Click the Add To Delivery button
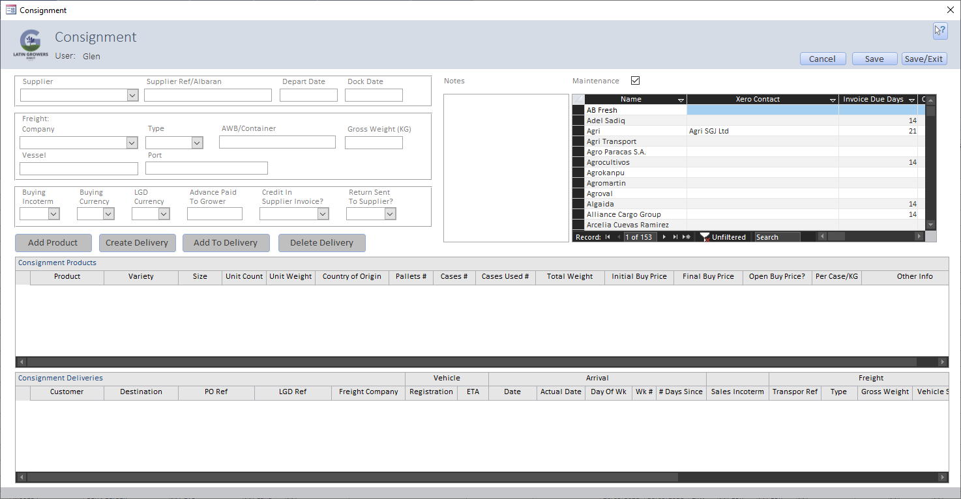This screenshot has width=961, height=499. [x=226, y=243]
